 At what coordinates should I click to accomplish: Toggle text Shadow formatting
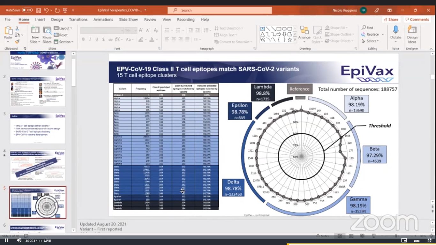coord(103,40)
